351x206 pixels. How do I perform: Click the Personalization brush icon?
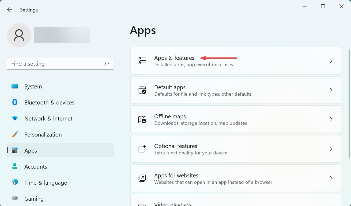pos(14,134)
